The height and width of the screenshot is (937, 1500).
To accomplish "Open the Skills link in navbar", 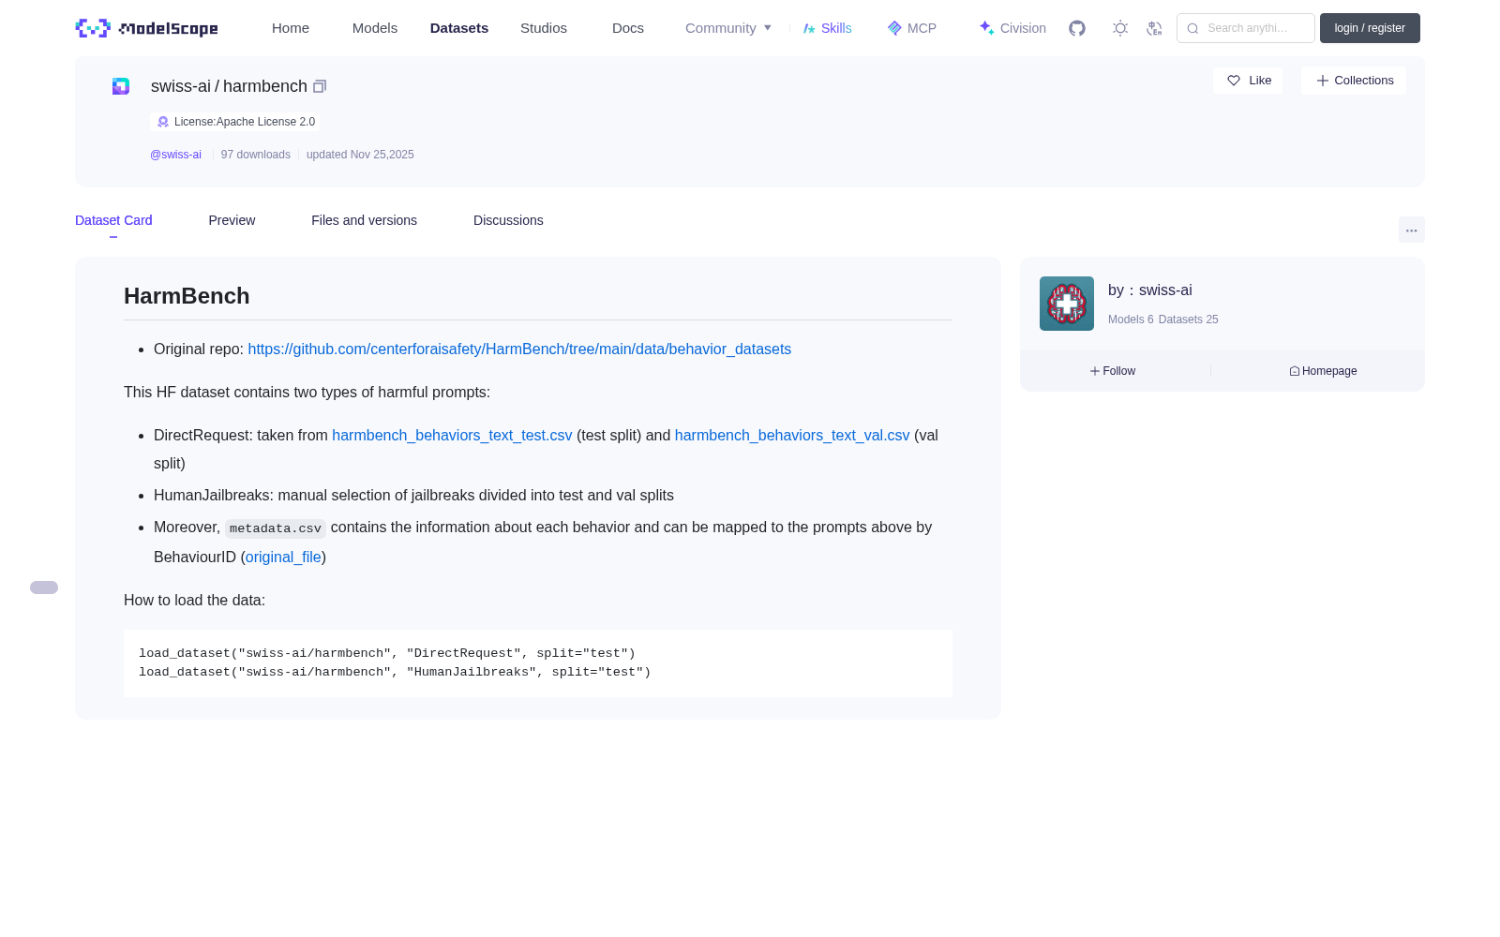I will click(x=827, y=28).
